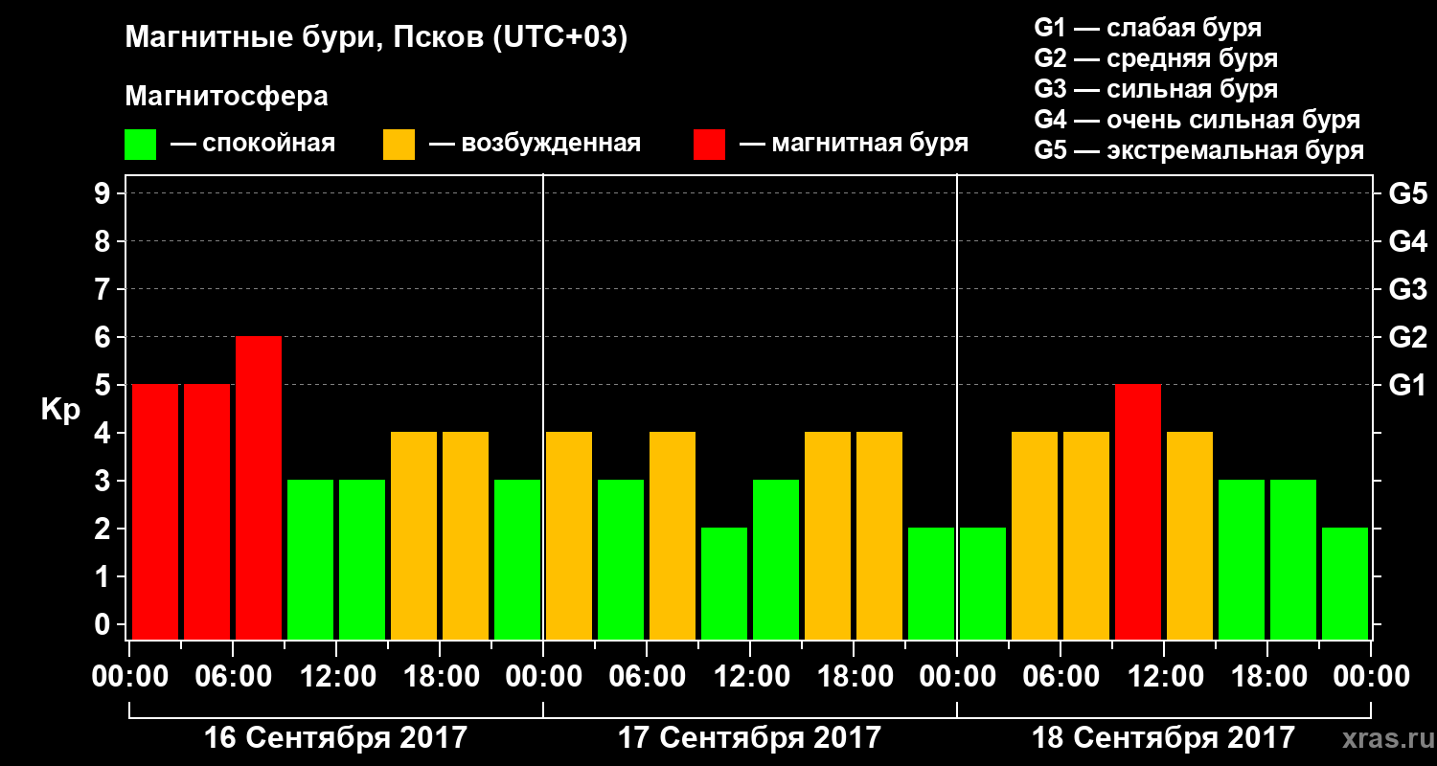This screenshot has height=766, width=1437.
Task: Click the green 'спокойная' legend swatch
Action: click(141, 145)
